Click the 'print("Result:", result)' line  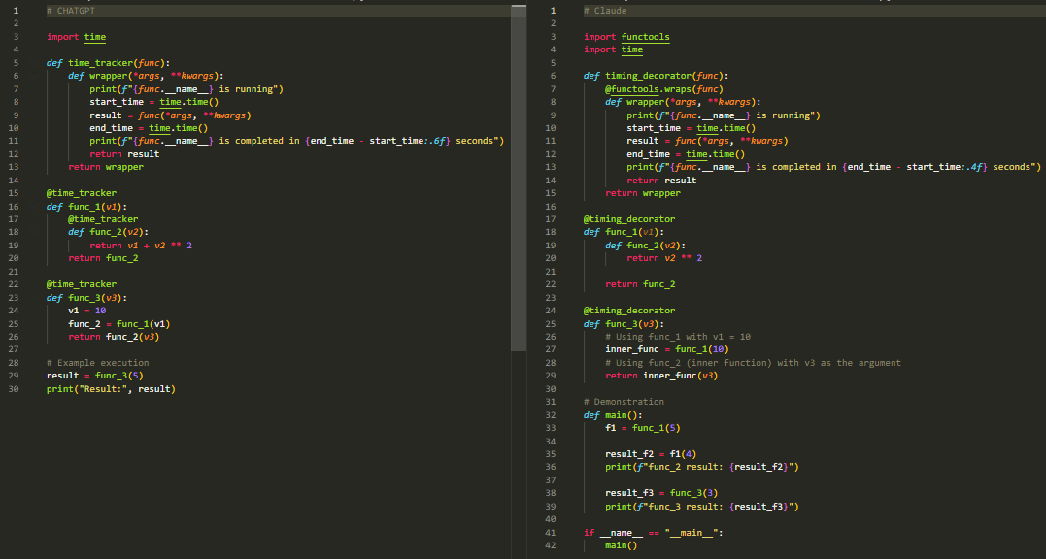111,389
